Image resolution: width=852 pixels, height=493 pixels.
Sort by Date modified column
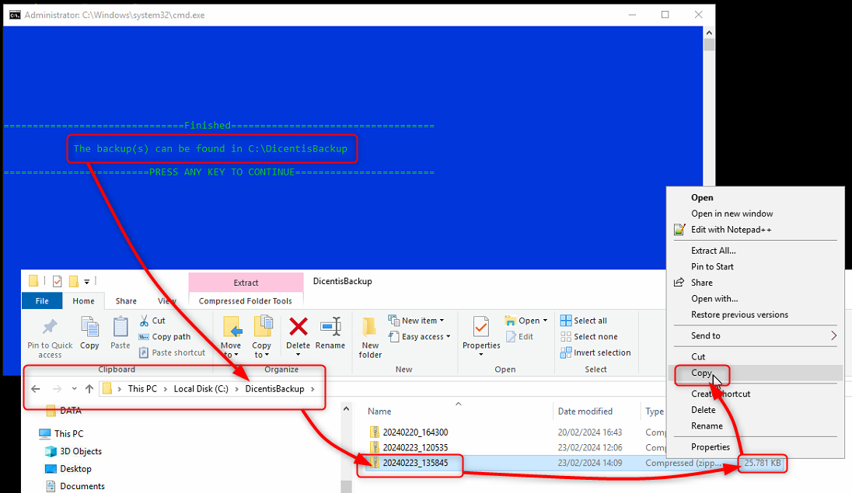pos(585,411)
